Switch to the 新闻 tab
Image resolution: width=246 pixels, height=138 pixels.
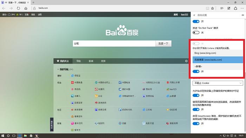coord(91,61)
